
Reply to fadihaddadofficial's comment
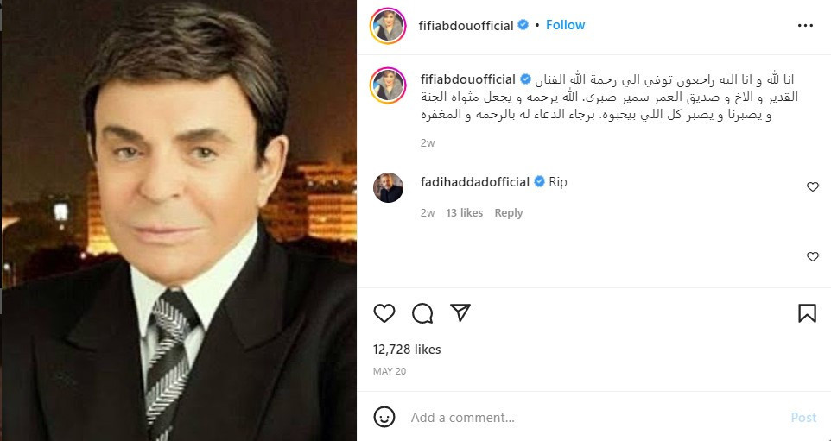coord(508,213)
